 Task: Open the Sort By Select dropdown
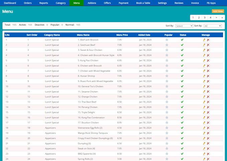184,26
